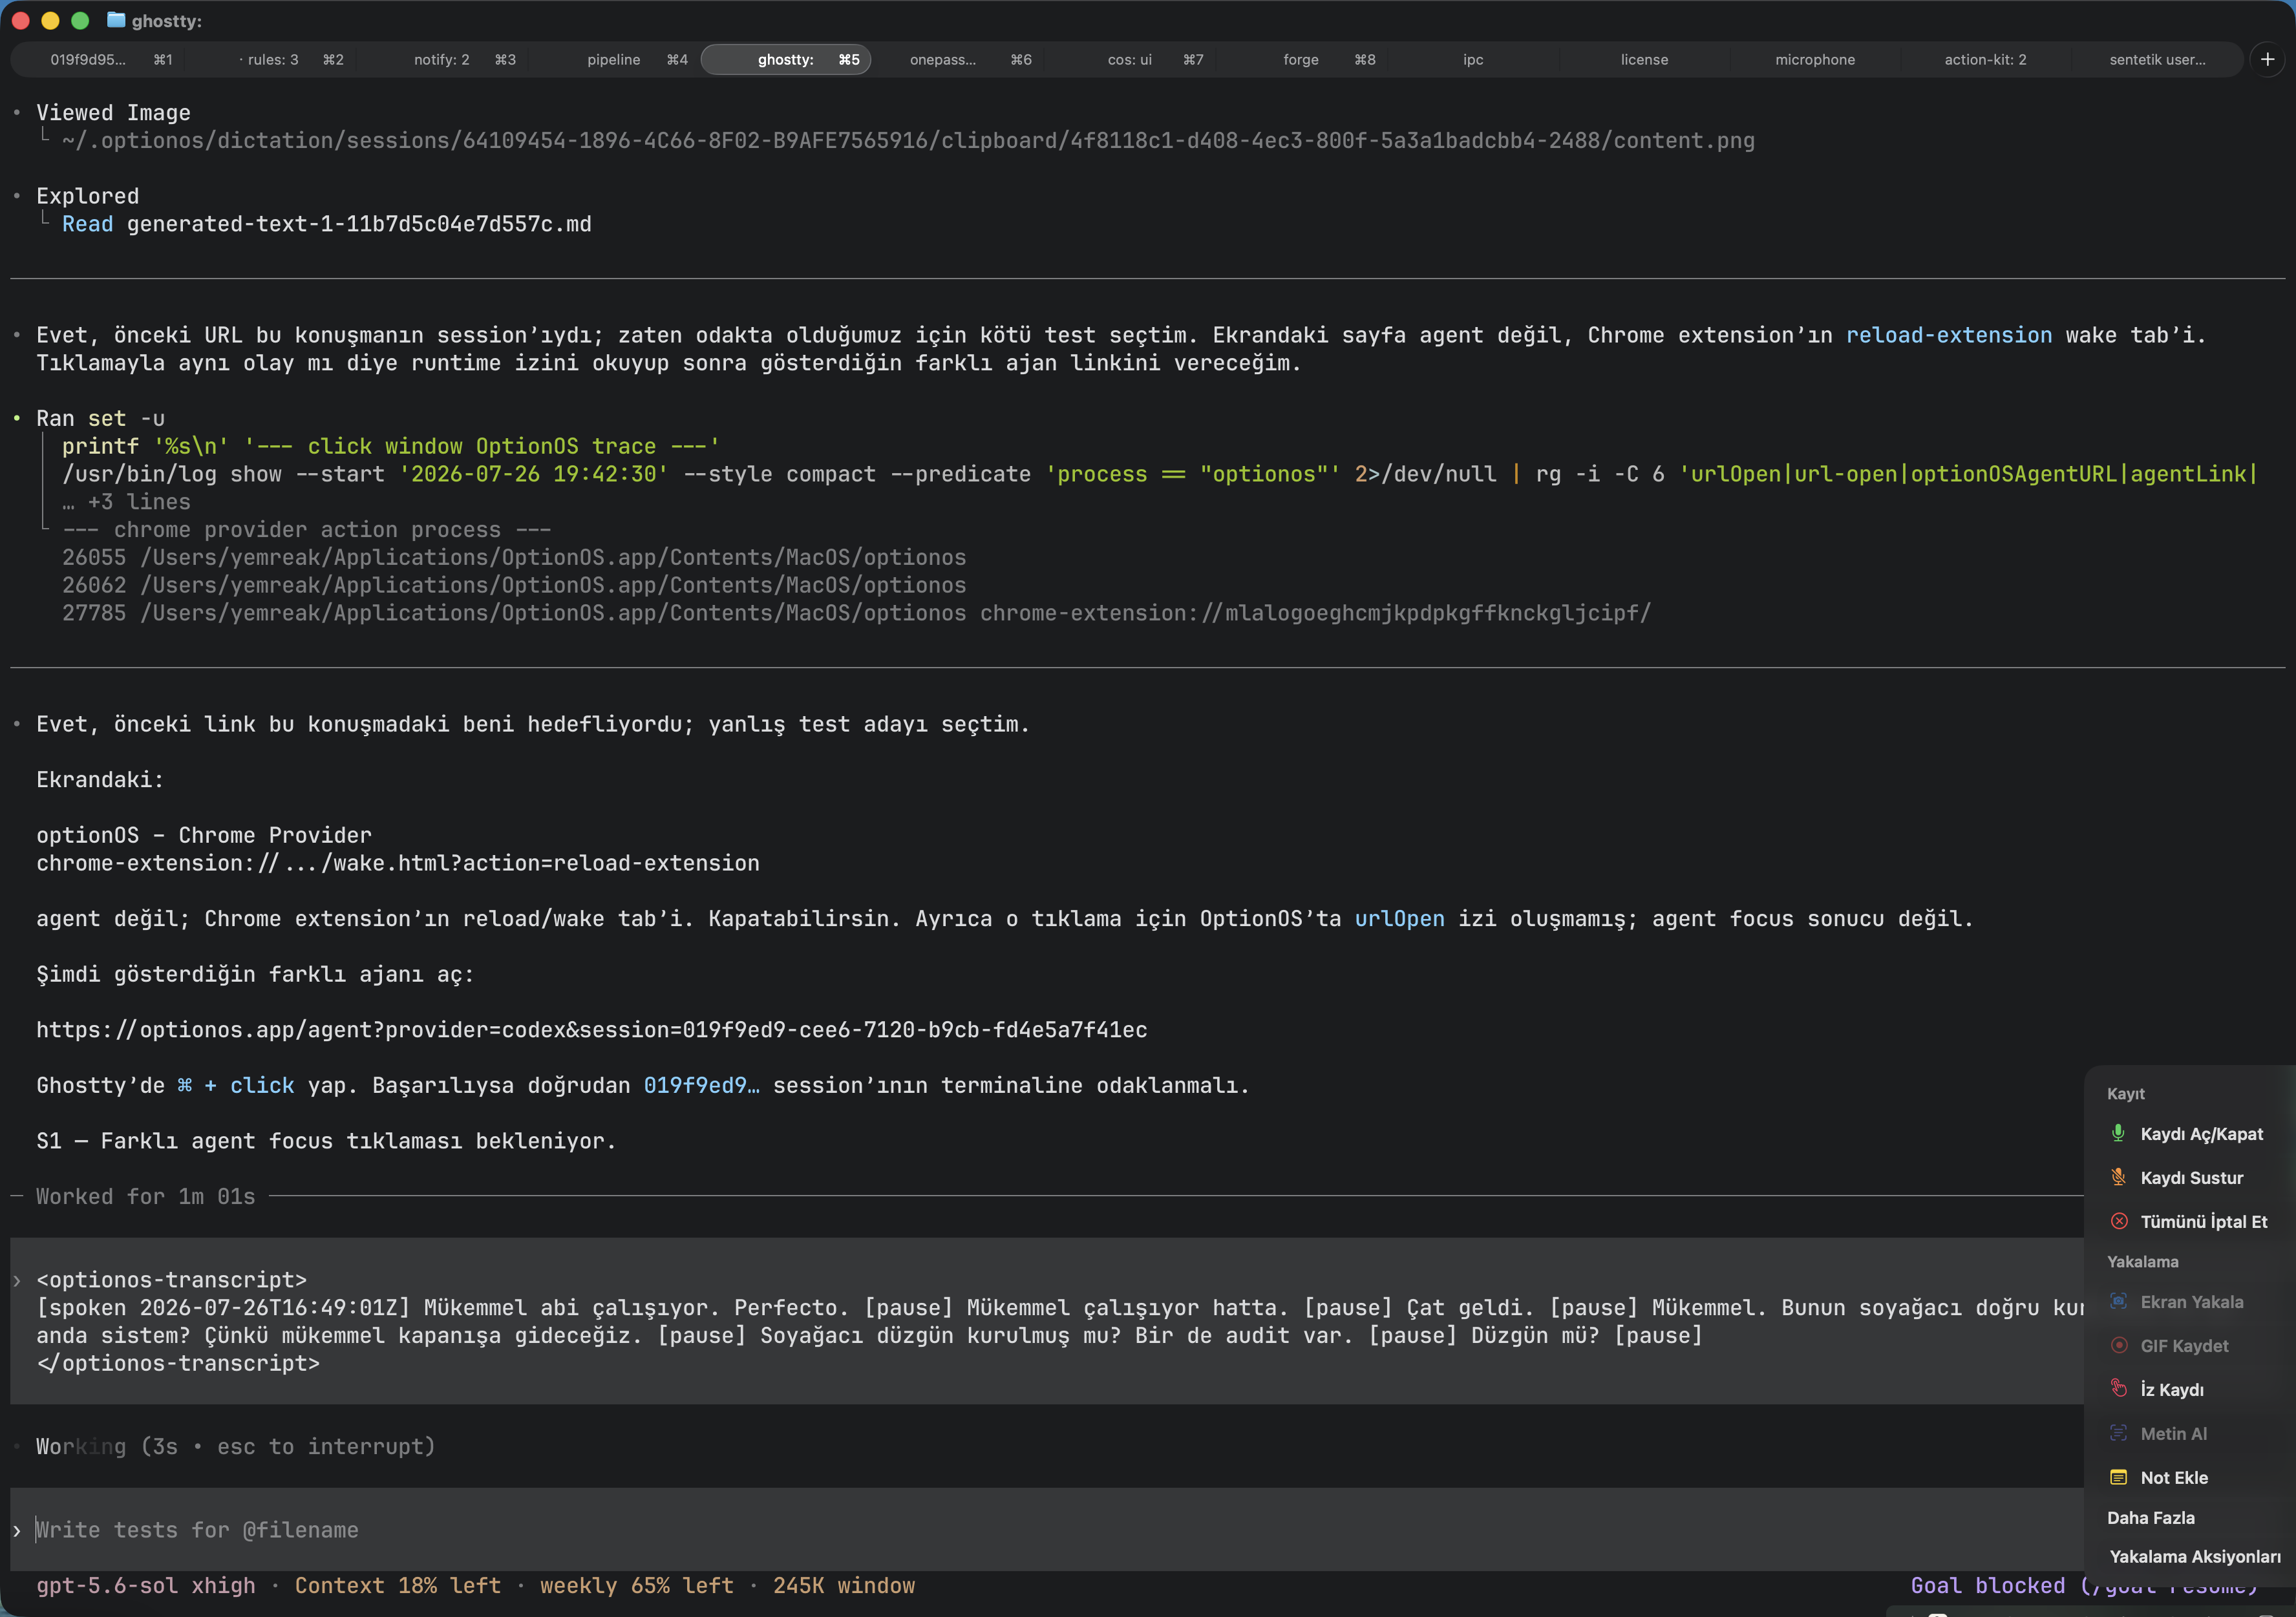2296x1617 pixels.
Task: Select Metin AI menu entry
Action: click(2190, 1434)
